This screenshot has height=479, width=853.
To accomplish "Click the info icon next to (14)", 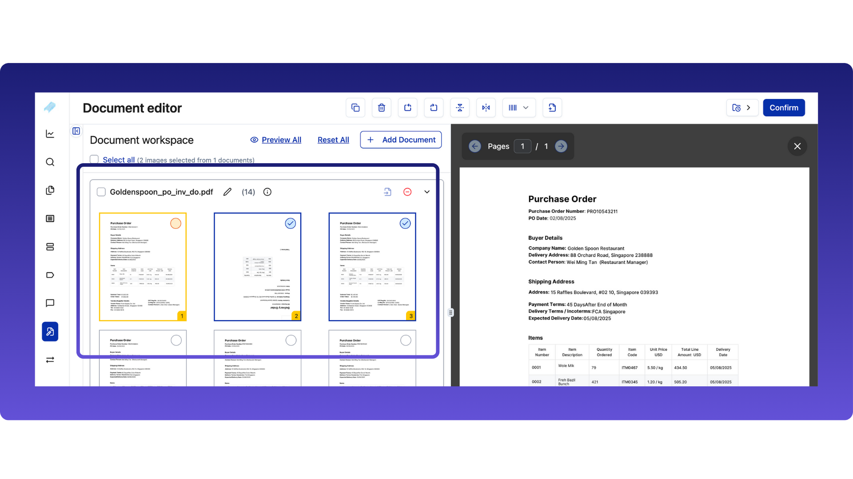I will click(267, 192).
